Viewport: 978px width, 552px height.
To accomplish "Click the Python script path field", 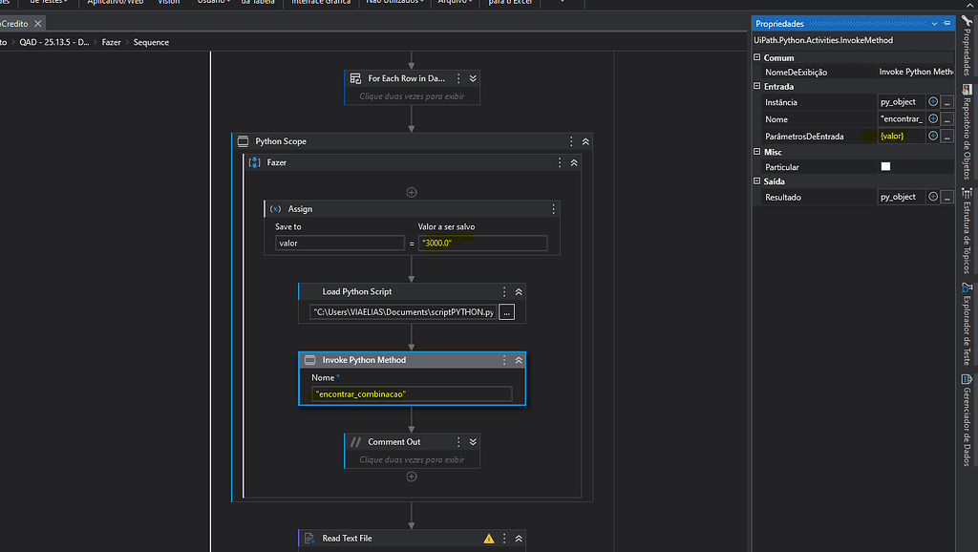I will [x=404, y=312].
